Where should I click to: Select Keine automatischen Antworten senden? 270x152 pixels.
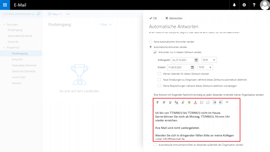click(x=151, y=41)
